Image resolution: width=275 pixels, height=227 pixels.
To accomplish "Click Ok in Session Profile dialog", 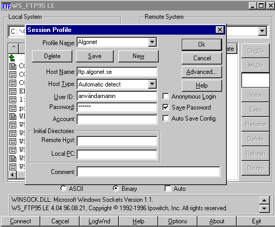I will tap(202, 45).
